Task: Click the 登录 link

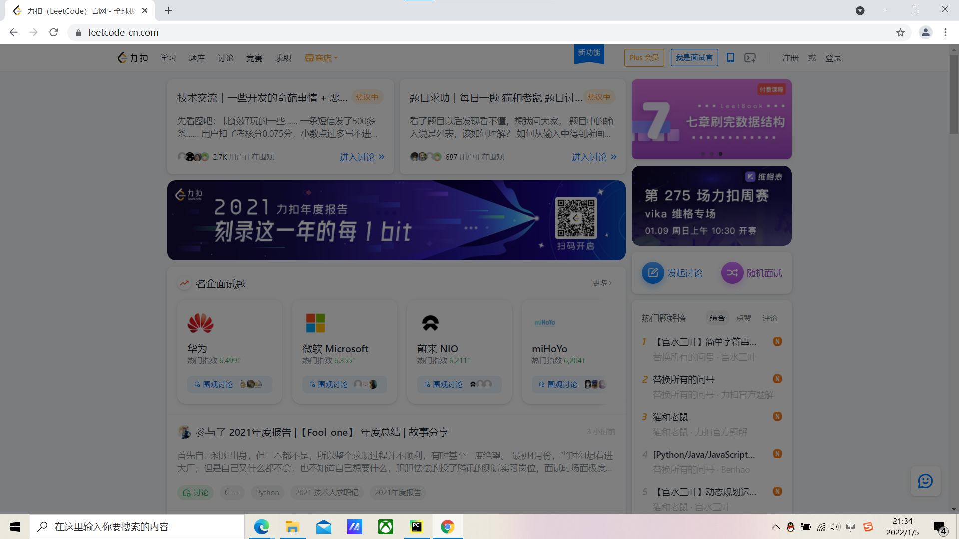Action: click(833, 58)
